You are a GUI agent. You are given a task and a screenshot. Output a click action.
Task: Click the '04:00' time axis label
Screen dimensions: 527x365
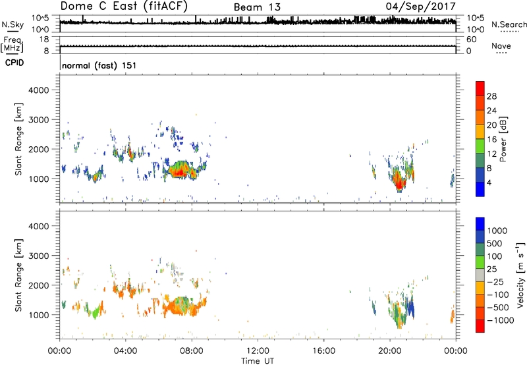click(x=126, y=351)
